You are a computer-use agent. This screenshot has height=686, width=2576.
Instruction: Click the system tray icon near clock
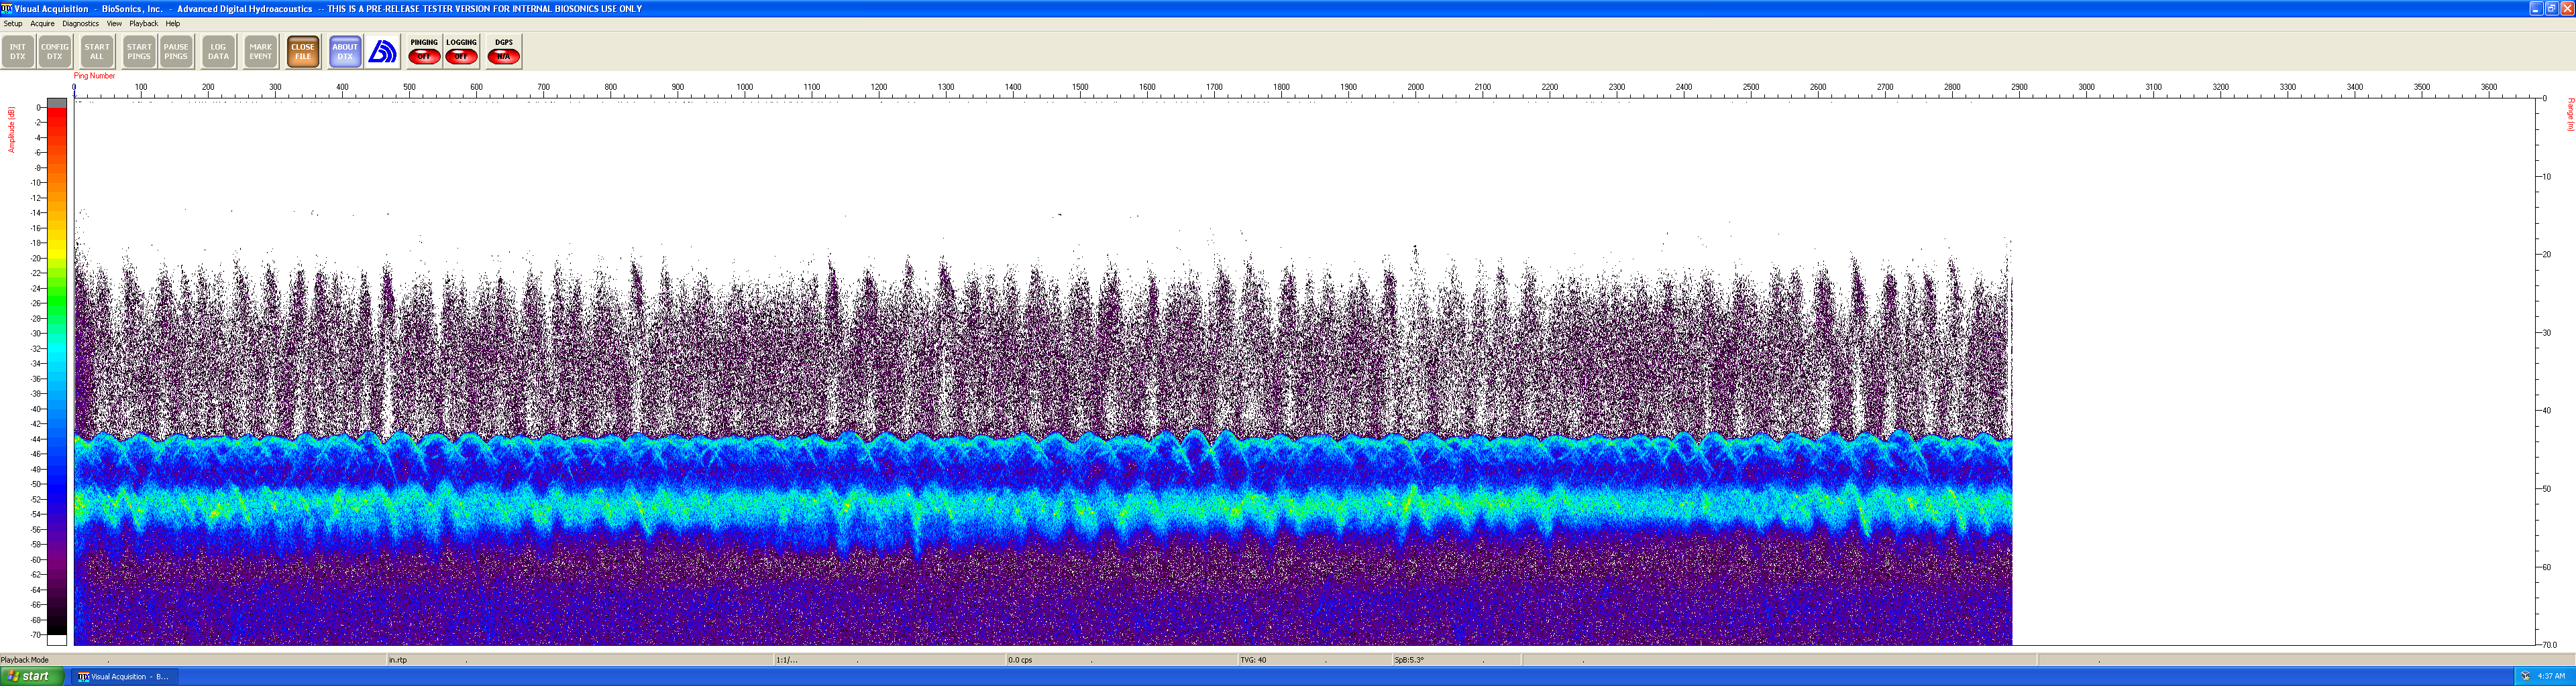[2525, 677]
